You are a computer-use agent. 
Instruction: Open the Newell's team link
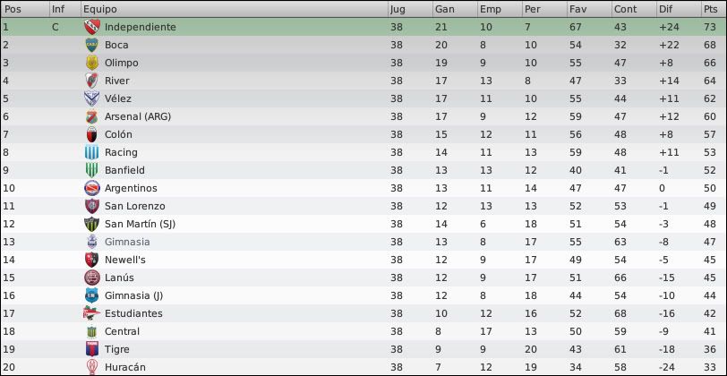click(125, 260)
